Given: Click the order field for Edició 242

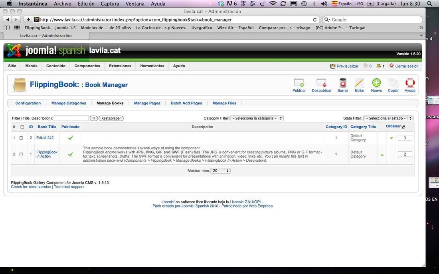Looking at the screenshot, I should pos(405,138).
